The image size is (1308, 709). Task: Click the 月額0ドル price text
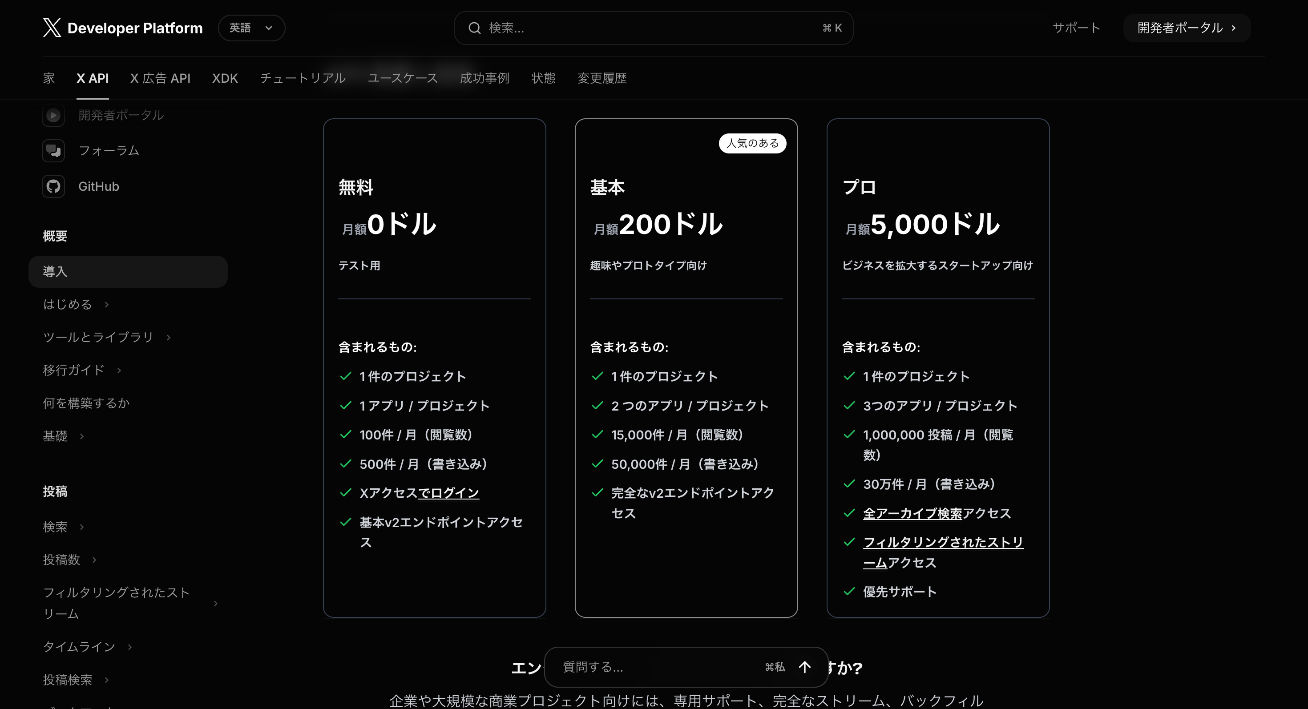point(389,225)
